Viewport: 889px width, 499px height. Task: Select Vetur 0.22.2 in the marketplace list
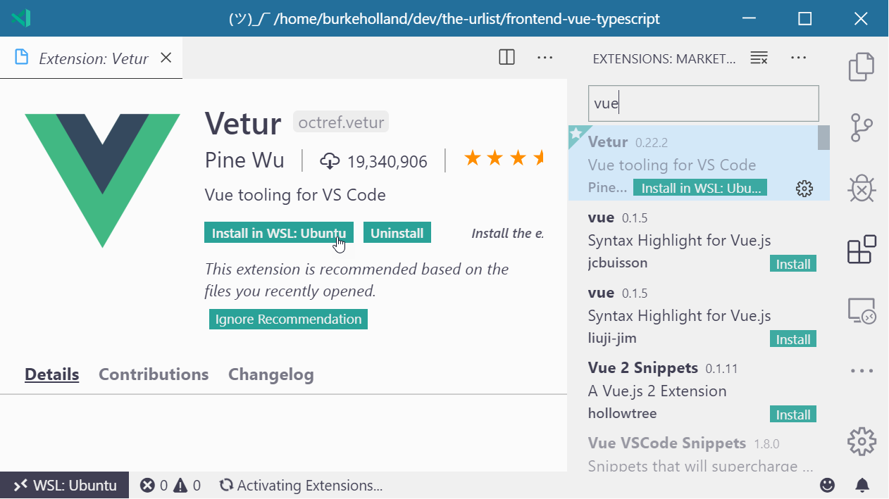coord(699,163)
